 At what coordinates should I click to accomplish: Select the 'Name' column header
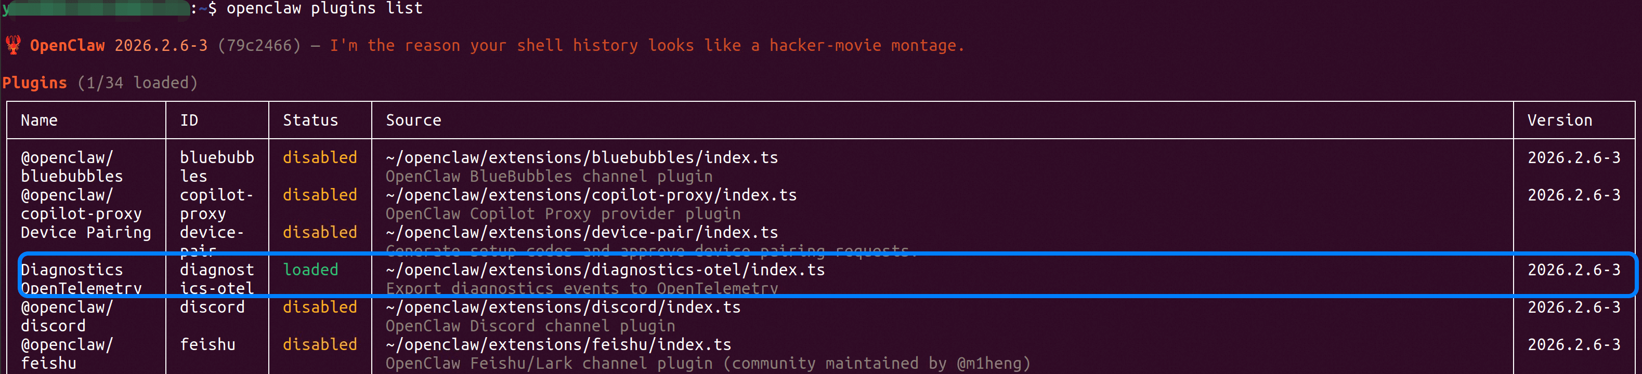click(39, 121)
